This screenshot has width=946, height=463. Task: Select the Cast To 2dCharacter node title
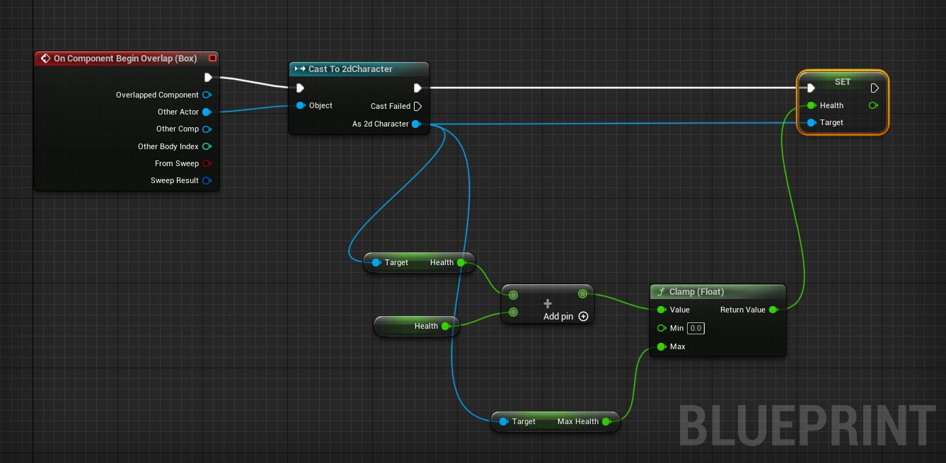click(350, 69)
